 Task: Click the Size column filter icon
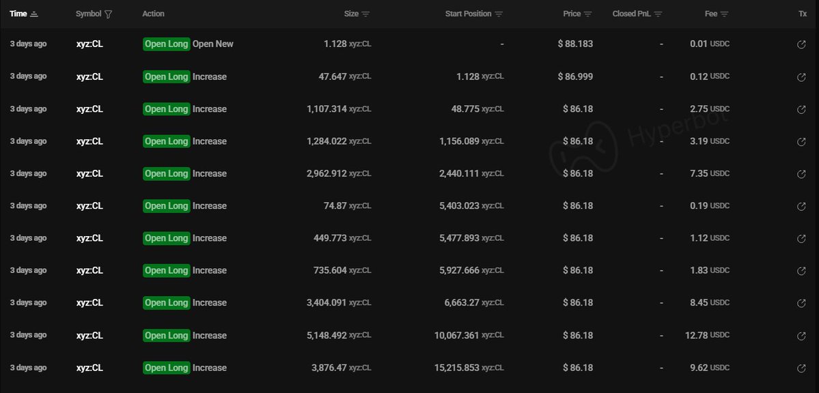pos(365,14)
